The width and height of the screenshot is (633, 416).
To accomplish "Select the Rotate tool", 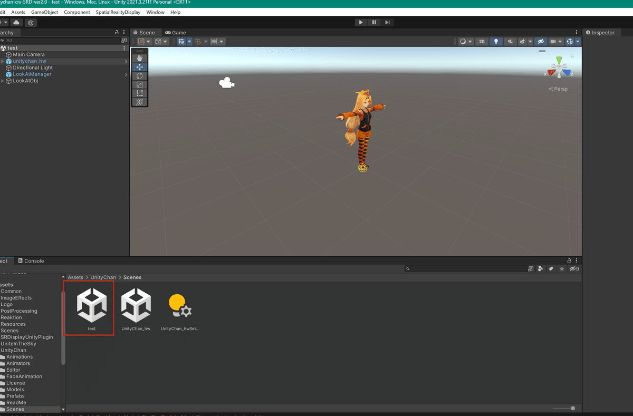I will [139, 75].
